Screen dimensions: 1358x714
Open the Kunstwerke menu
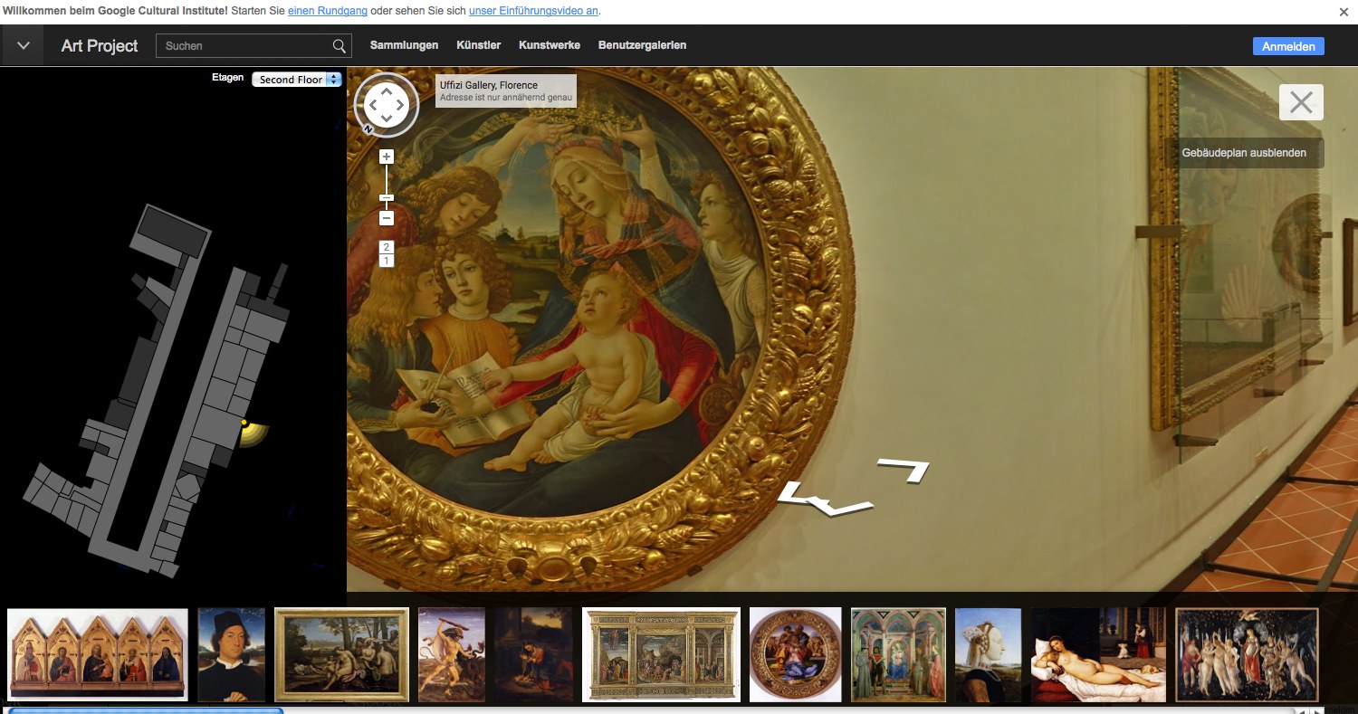550,45
